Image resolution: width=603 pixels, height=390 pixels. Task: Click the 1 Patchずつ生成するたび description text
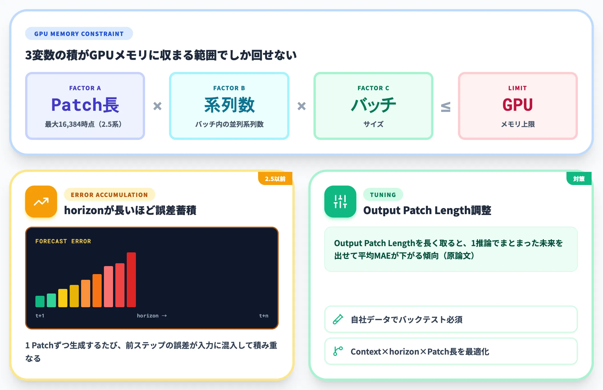point(151,352)
